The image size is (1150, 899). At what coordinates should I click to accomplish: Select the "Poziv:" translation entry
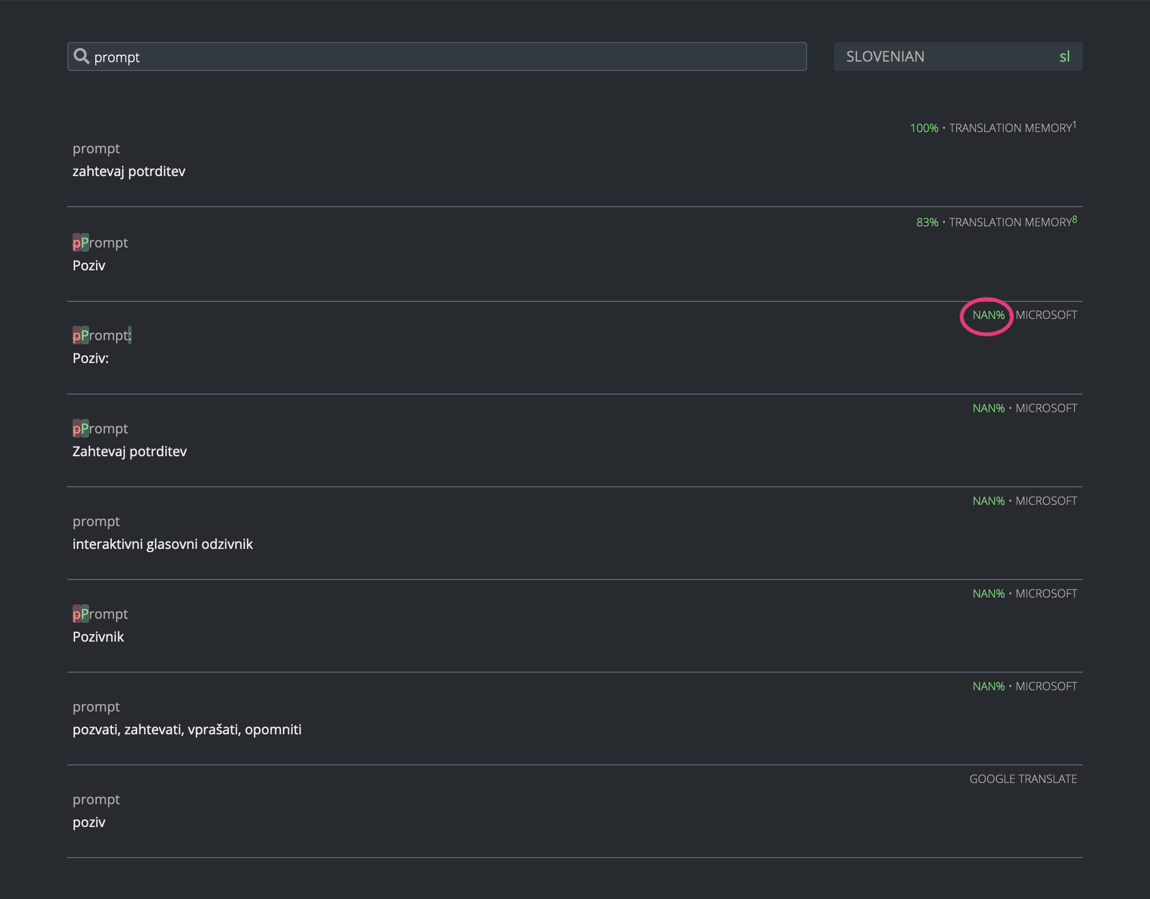[x=91, y=358]
